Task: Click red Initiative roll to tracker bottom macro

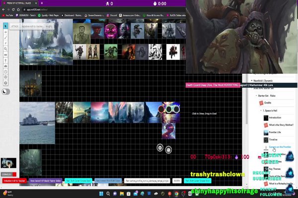Action: tap(14, 181)
